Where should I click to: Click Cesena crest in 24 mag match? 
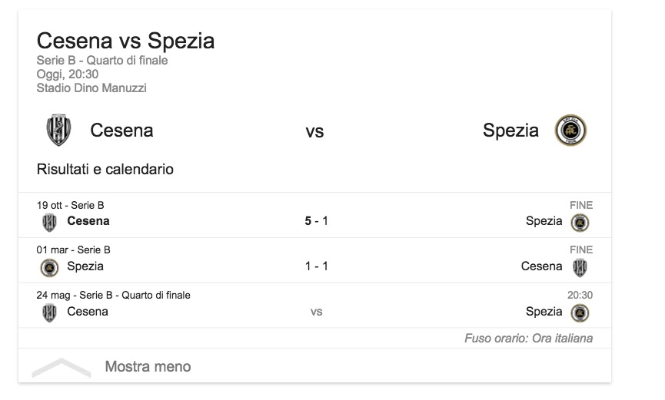pyautogui.click(x=49, y=312)
